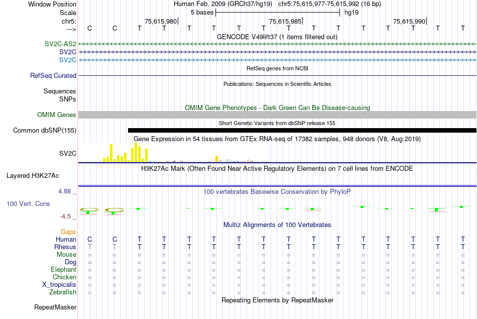Open Short Genetic Variants from dbSNP title
The width and height of the screenshot is (477, 319).
277,123
